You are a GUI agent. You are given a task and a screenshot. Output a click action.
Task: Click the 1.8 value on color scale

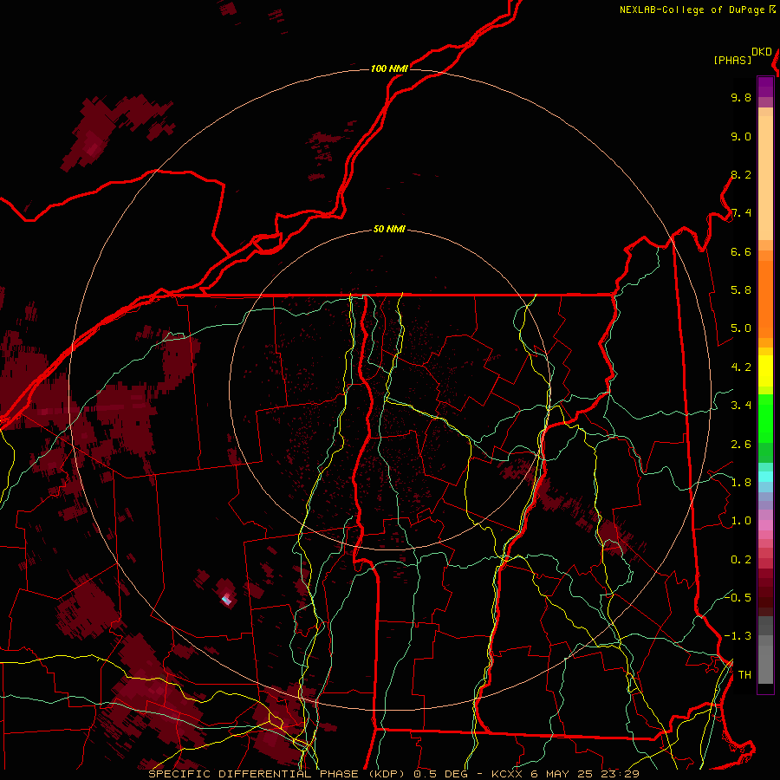pyautogui.click(x=741, y=483)
